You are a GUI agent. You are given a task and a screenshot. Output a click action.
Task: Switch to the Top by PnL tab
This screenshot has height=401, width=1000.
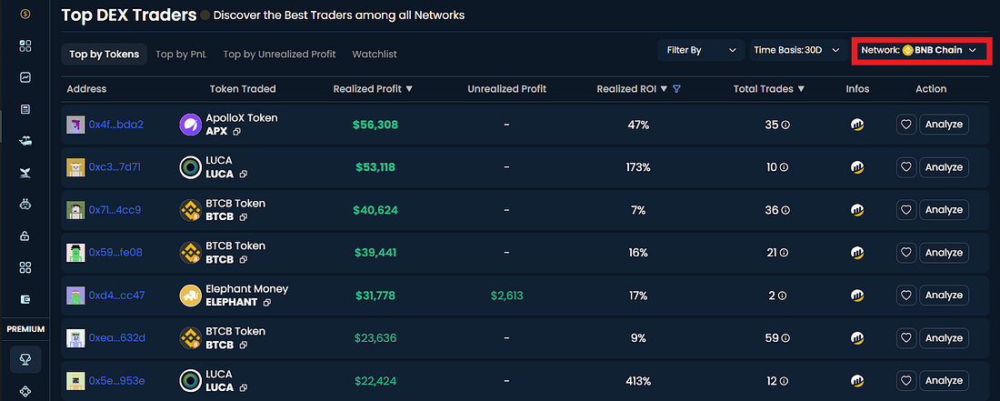click(181, 55)
